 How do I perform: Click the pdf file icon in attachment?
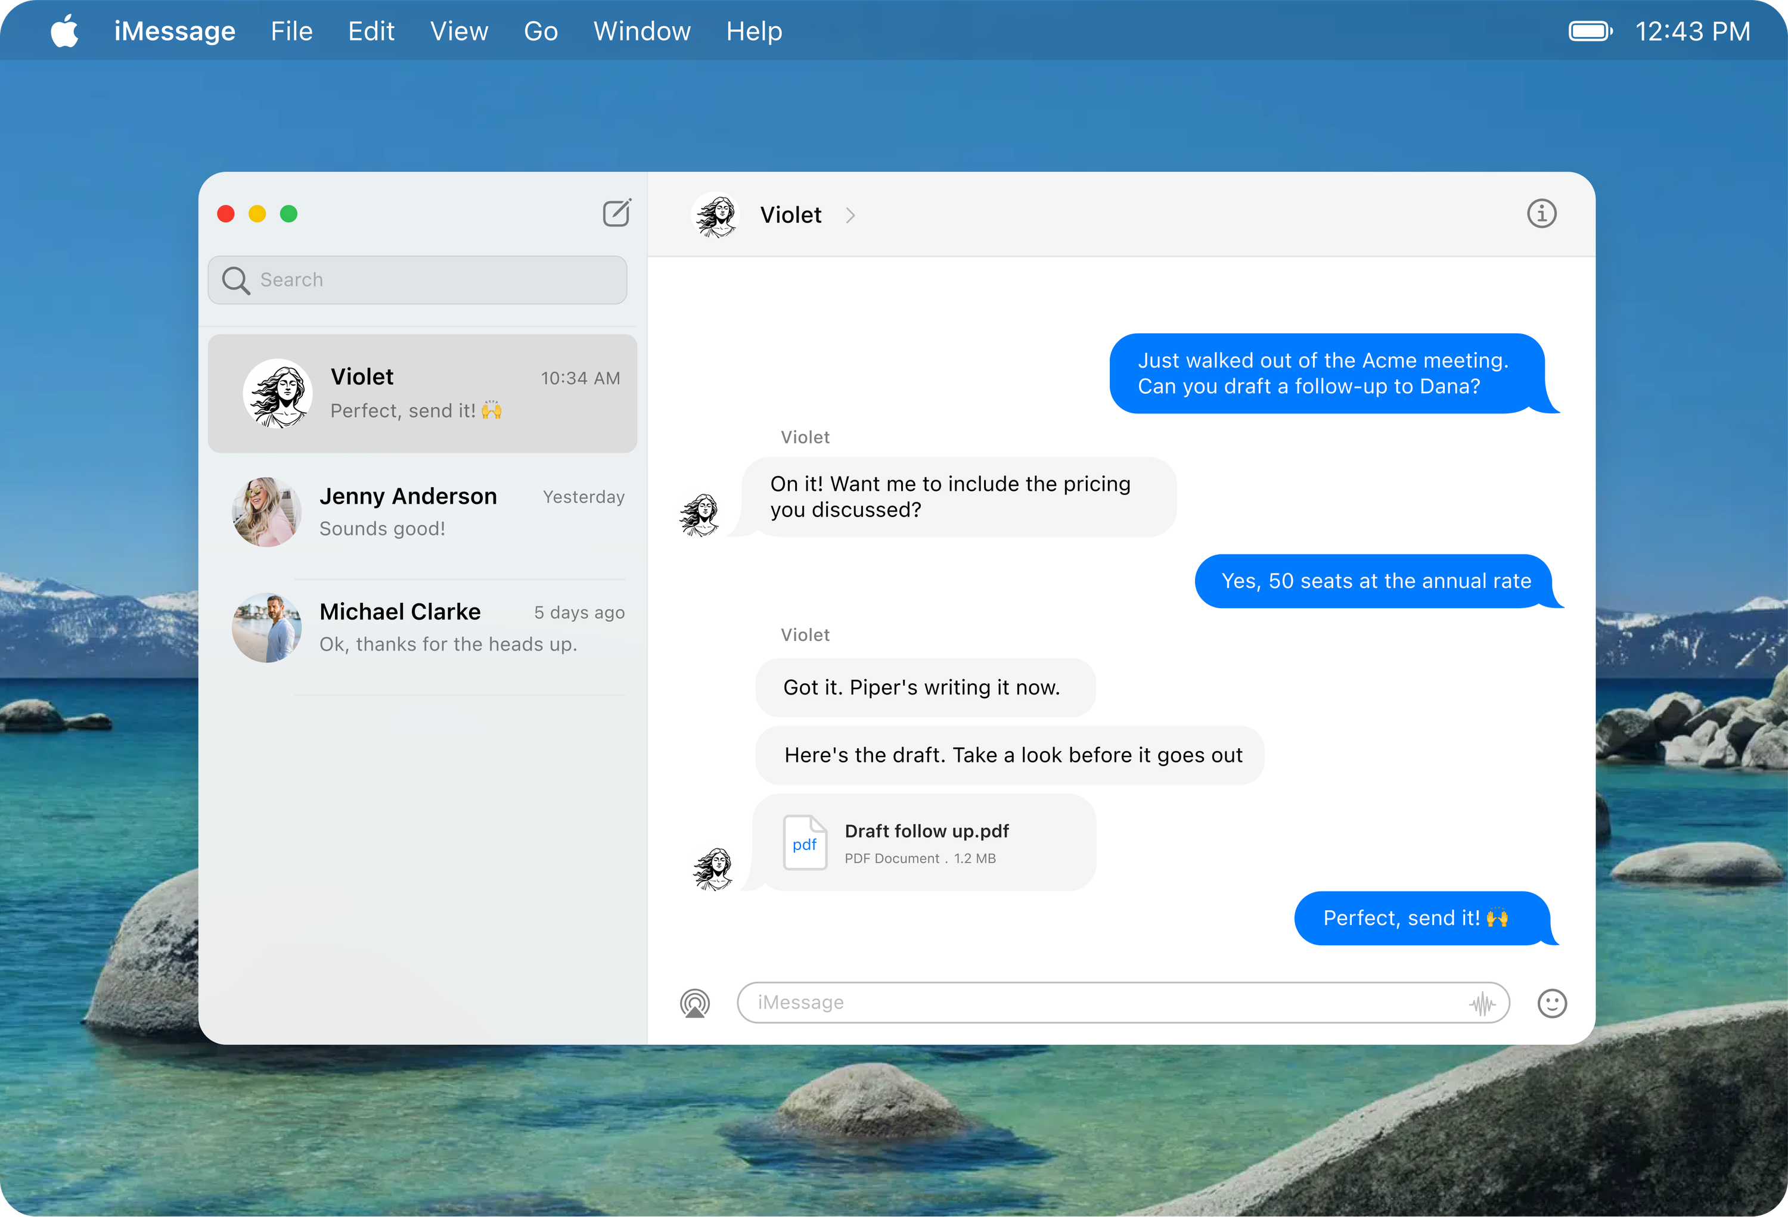(805, 842)
